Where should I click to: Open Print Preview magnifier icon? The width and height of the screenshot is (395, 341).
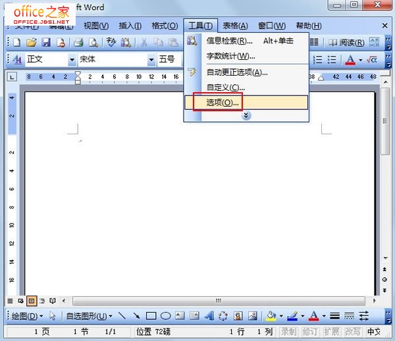tap(93, 42)
